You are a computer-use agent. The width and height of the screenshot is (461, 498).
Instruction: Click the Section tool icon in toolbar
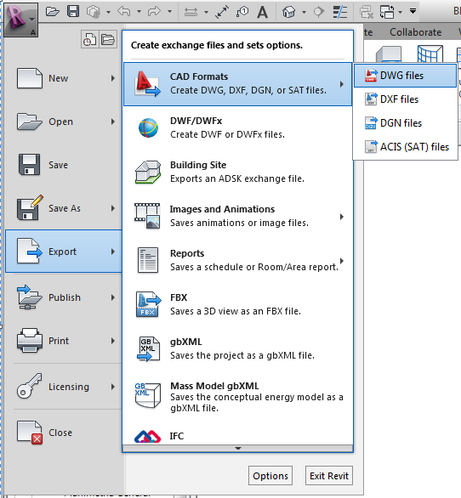(319, 12)
